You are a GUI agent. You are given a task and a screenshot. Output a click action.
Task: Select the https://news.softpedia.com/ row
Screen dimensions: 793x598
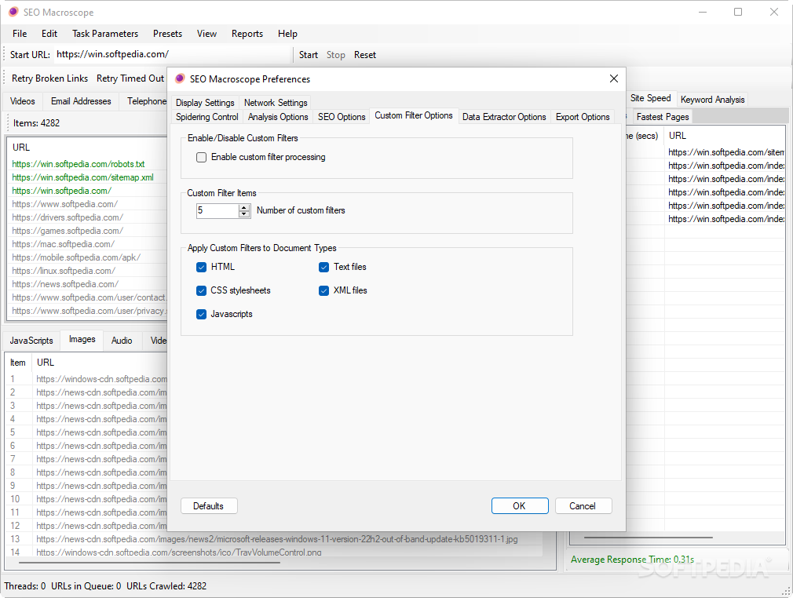[89, 284]
